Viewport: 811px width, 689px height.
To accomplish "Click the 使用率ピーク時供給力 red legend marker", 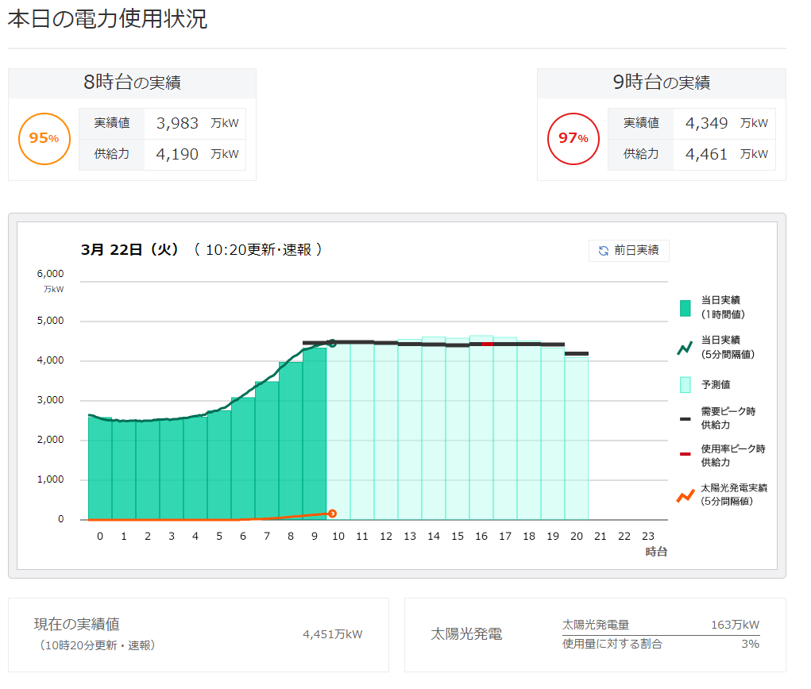I will 685,454.
